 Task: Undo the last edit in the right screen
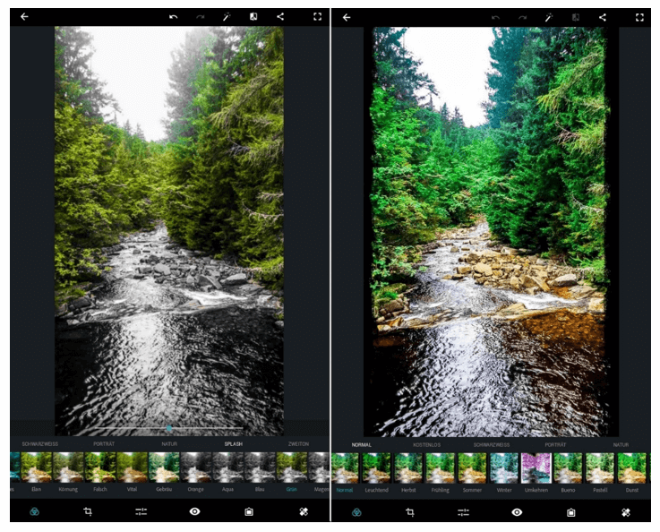coord(496,18)
